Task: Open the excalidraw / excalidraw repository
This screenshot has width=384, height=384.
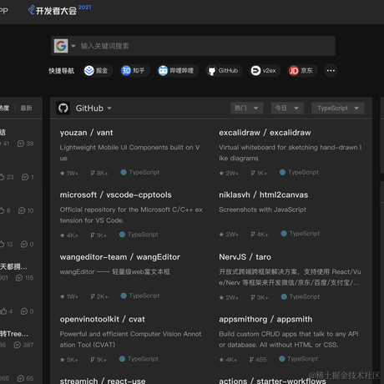Action: point(265,133)
